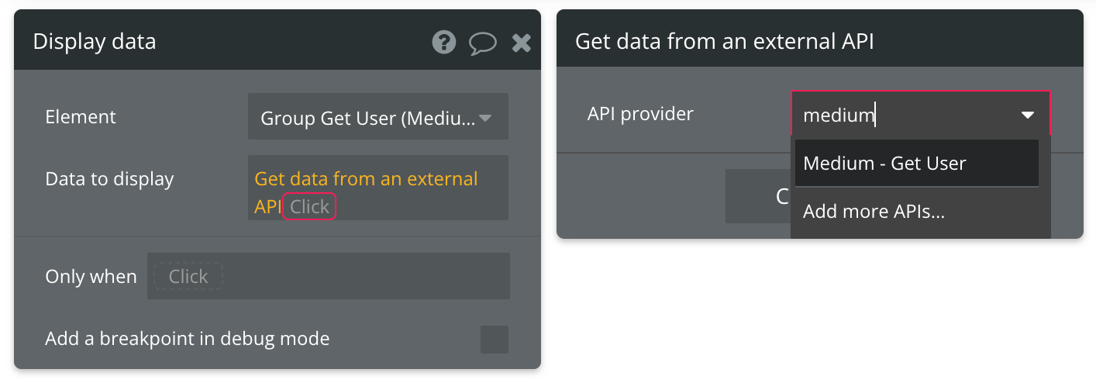The image size is (1096, 383).
Task: Click the Element dropdown's arrow
Action: tap(485, 118)
